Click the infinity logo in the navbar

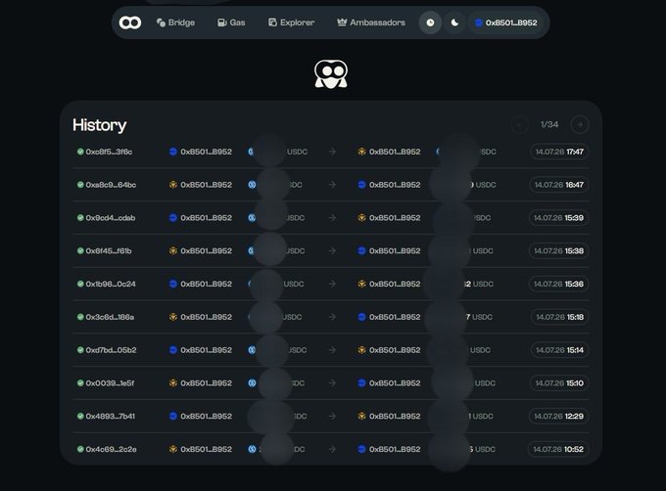coord(130,22)
